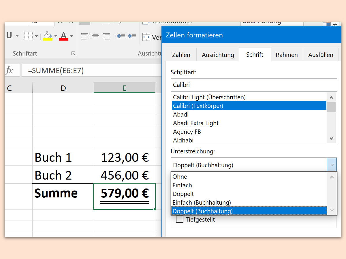Increase indent of cell content
This screenshot has height=259, width=346.
pyautogui.click(x=132, y=36)
